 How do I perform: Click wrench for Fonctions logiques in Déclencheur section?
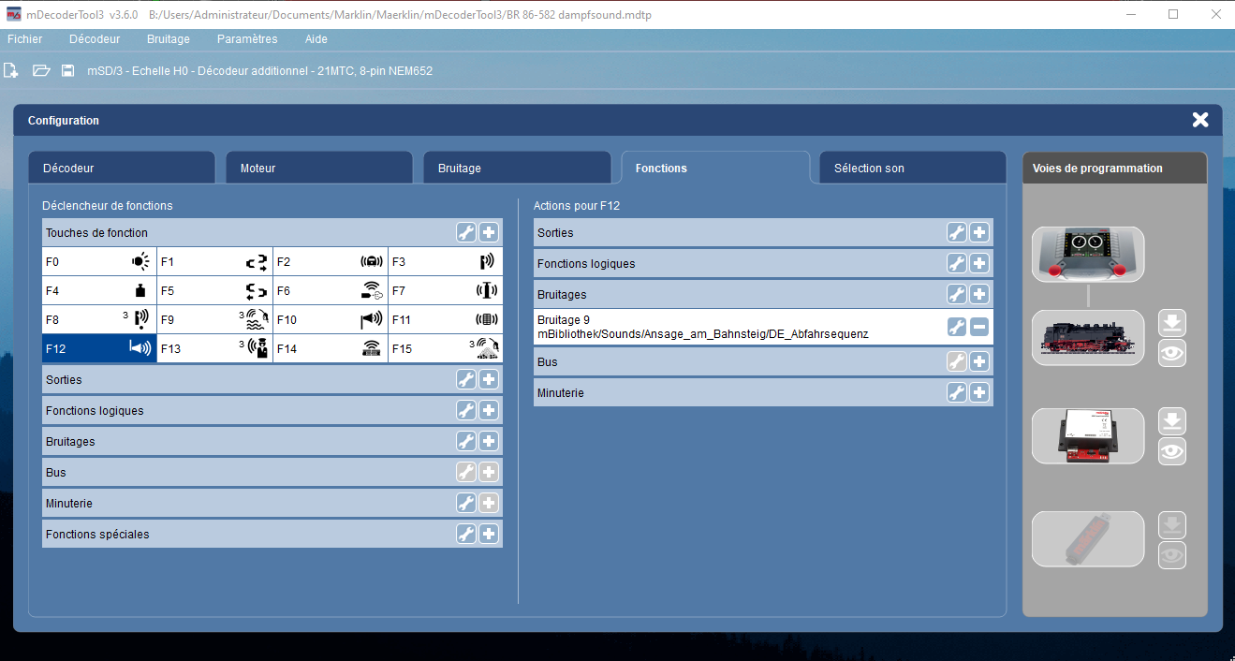[466, 410]
